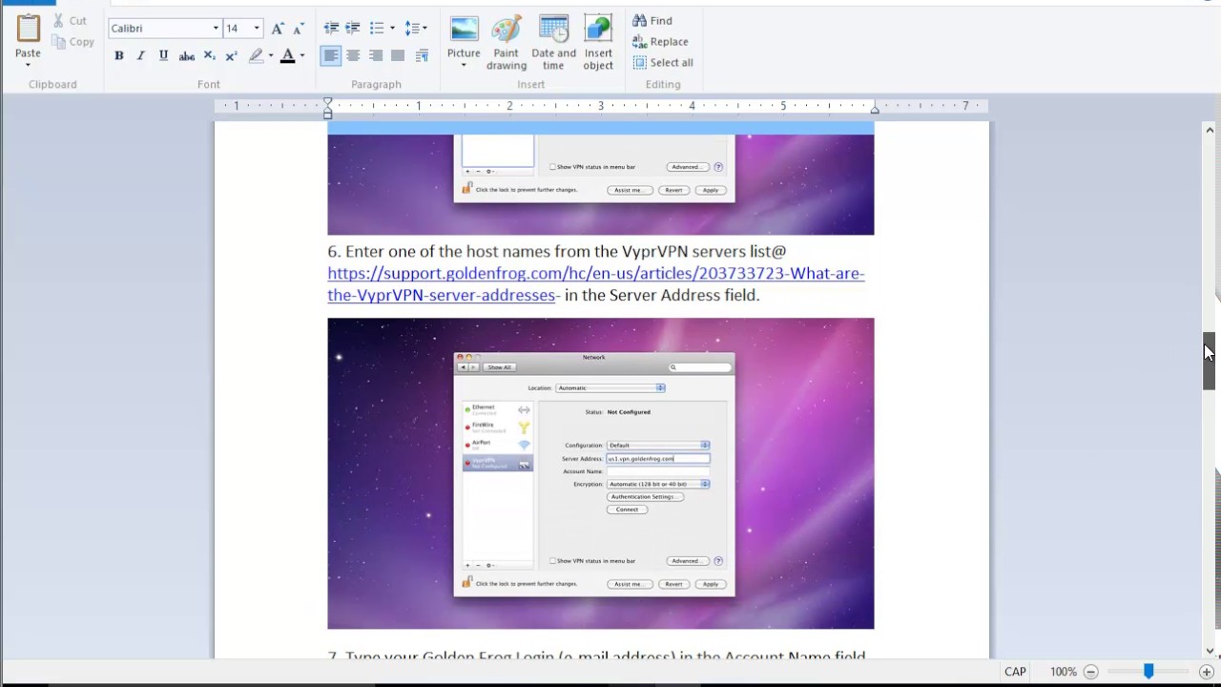
Task: Click Find in the Editing group
Action: click(652, 20)
